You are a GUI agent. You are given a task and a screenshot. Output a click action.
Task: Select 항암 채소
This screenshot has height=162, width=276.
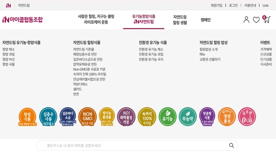pyautogui.click(x=9, y=49)
